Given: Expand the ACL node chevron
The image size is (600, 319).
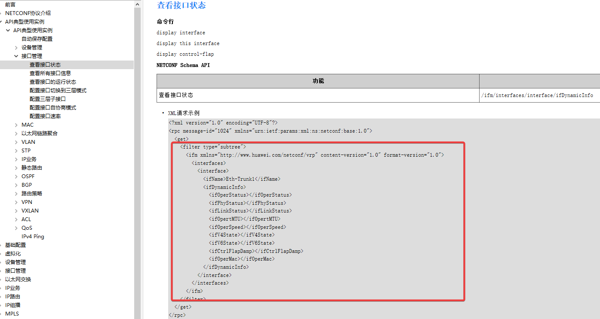Looking at the screenshot, I should pos(16,219).
